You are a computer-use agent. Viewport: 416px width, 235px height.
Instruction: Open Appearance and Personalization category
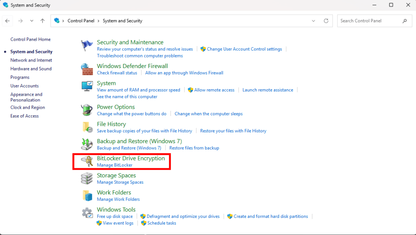point(26,97)
